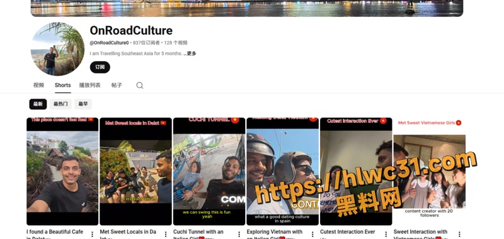Go to the 帖子 tab
504x239 pixels.
coord(117,85)
